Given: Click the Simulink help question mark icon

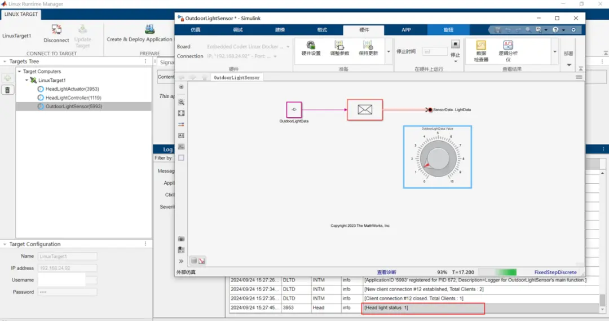Looking at the screenshot, I should (x=555, y=29).
